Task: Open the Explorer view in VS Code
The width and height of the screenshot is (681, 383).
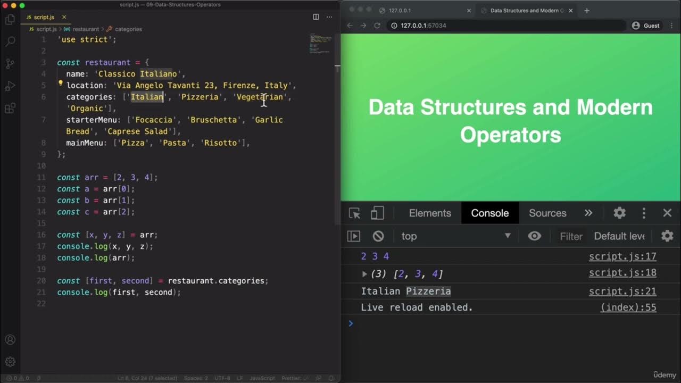Action: (x=10, y=20)
